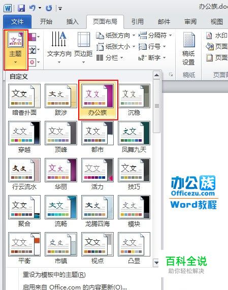Screen dimensions: 228x290
Task: Open the 审阅 tab
Action: pos(190,22)
